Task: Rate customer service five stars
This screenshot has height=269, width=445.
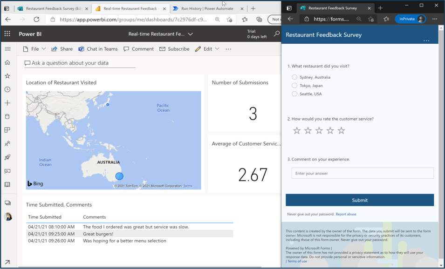Action: point(341,131)
